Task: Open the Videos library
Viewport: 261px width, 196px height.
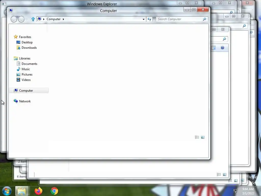Action: coord(26,80)
